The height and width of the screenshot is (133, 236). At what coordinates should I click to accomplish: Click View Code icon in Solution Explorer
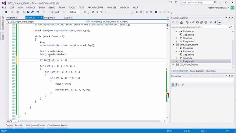coord(211,22)
